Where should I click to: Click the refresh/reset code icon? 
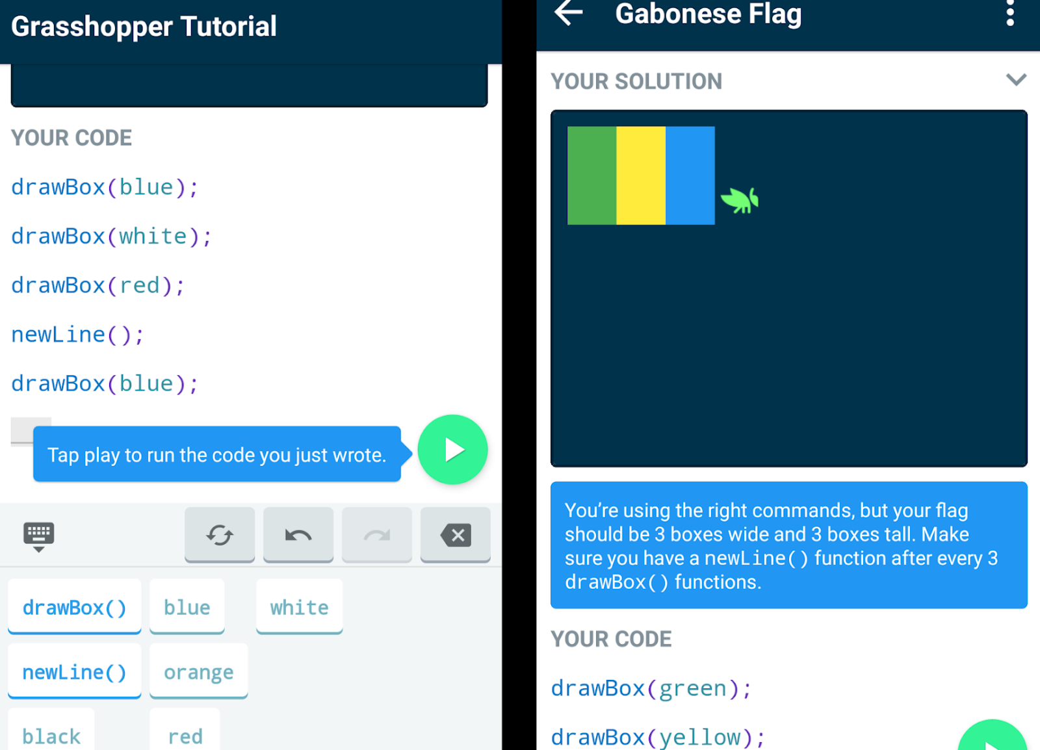[220, 536]
